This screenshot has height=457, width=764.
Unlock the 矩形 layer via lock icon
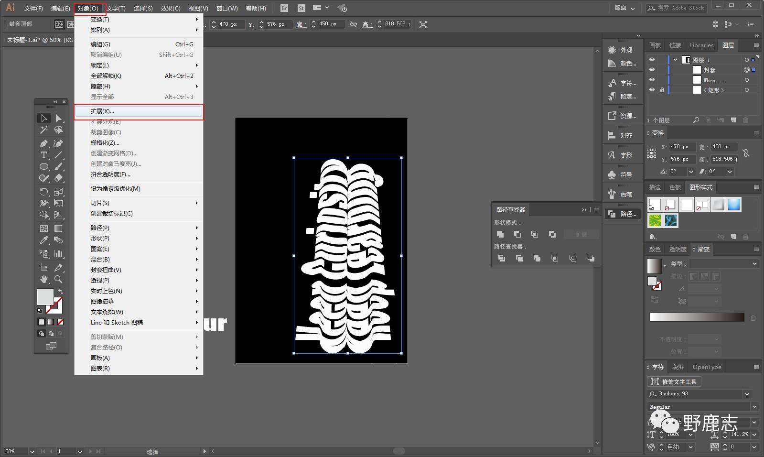tap(662, 90)
